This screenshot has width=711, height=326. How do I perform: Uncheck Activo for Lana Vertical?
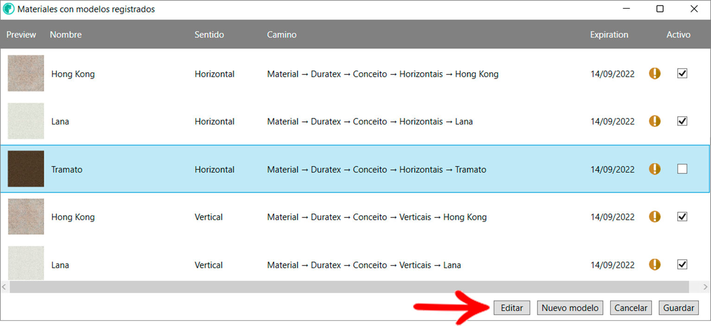point(682,264)
